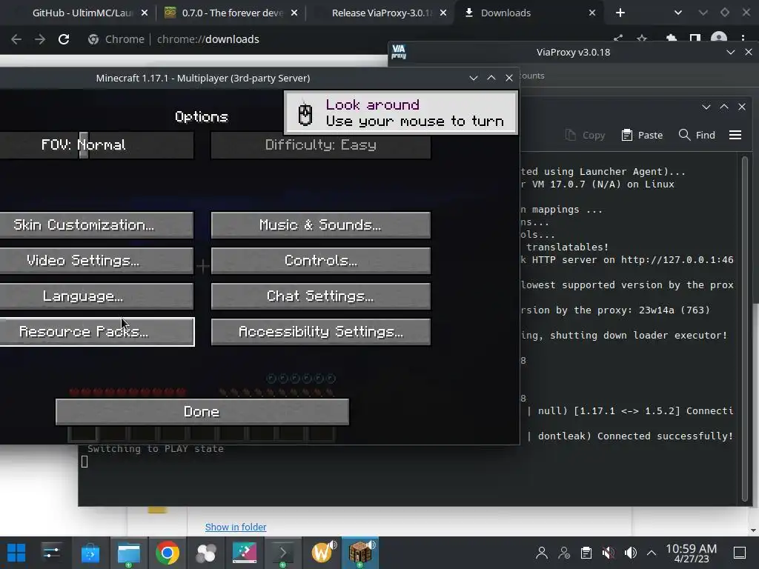
Task: Go back in Chrome history
Action: 16,39
